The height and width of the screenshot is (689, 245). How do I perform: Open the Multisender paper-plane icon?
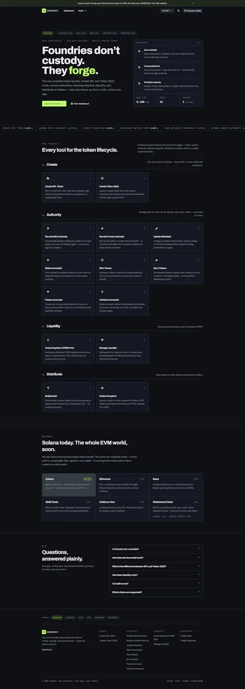click(x=48, y=388)
